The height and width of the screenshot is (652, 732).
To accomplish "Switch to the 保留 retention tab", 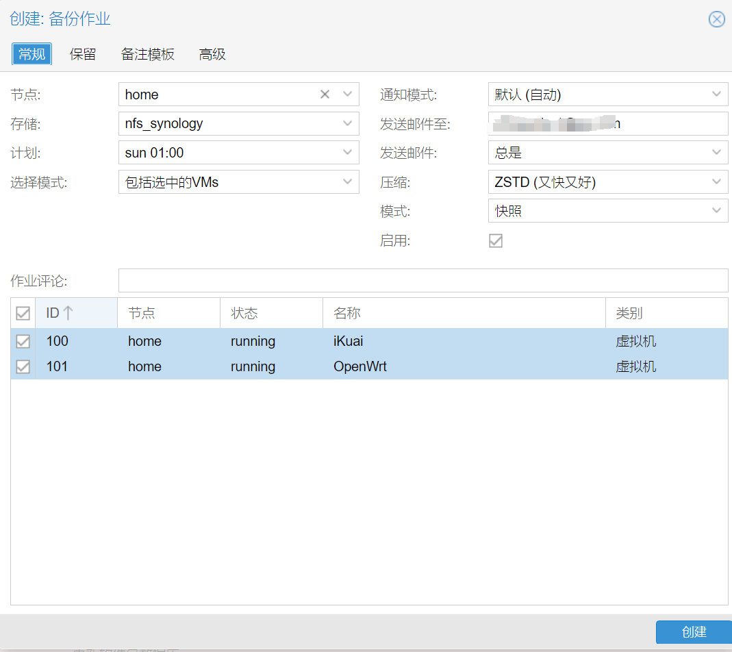I will [83, 54].
